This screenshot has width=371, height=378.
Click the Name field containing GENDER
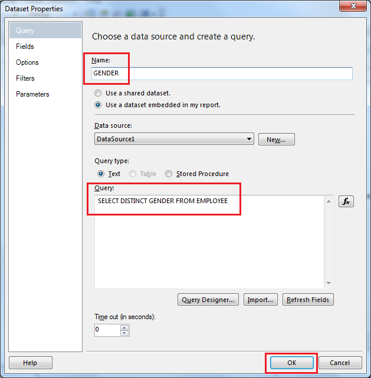222,73
